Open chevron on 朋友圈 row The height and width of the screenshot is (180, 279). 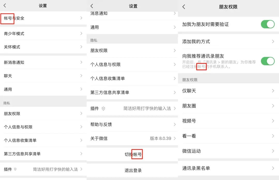click(x=273, y=106)
